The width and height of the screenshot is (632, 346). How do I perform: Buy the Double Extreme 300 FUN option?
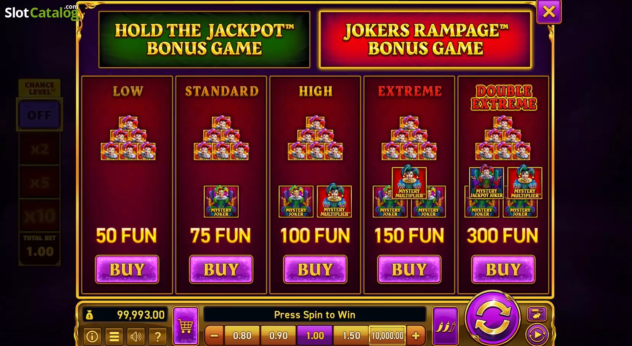tap(503, 269)
